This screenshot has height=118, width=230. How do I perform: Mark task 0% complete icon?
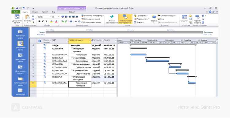[63, 17]
